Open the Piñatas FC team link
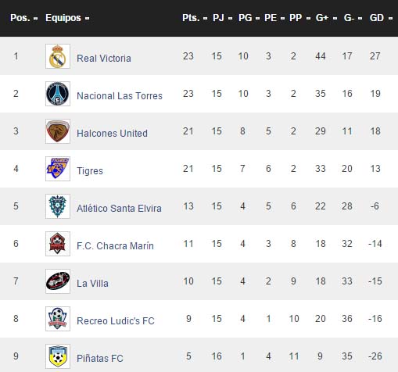Viewport: 398px width, 372px height. [x=100, y=359]
